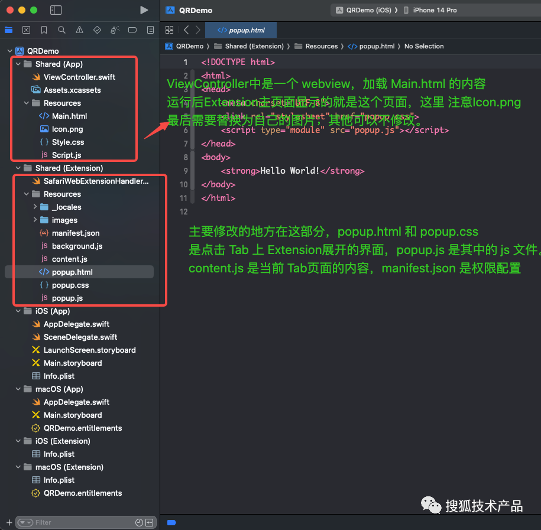Toggle the navigator sidebar visibility
This screenshot has width=541, height=530.
click(56, 10)
